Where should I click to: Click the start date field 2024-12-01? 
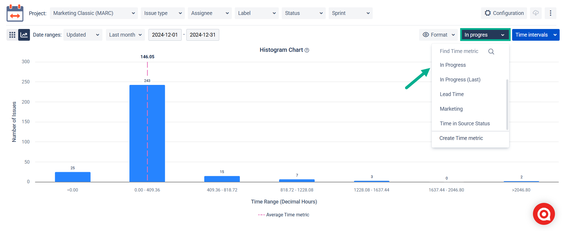165,35
